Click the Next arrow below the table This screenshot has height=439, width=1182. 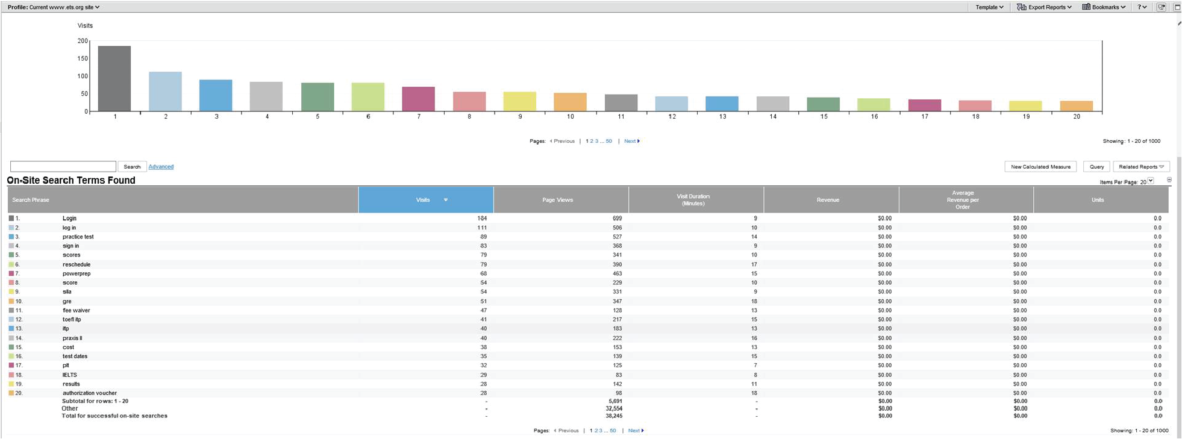[643, 431]
